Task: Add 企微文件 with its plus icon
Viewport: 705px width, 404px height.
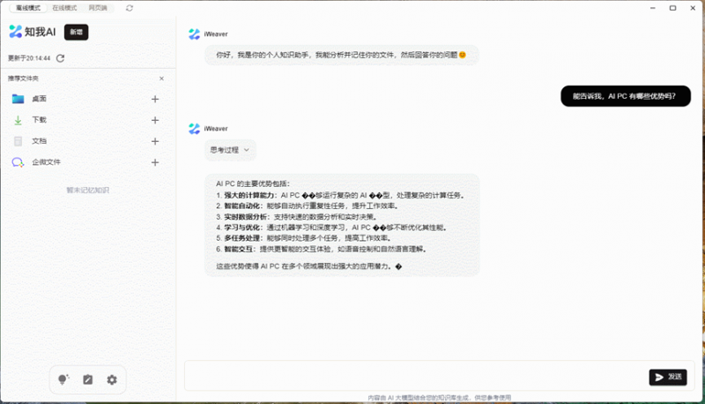Action: click(x=155, y=162)
